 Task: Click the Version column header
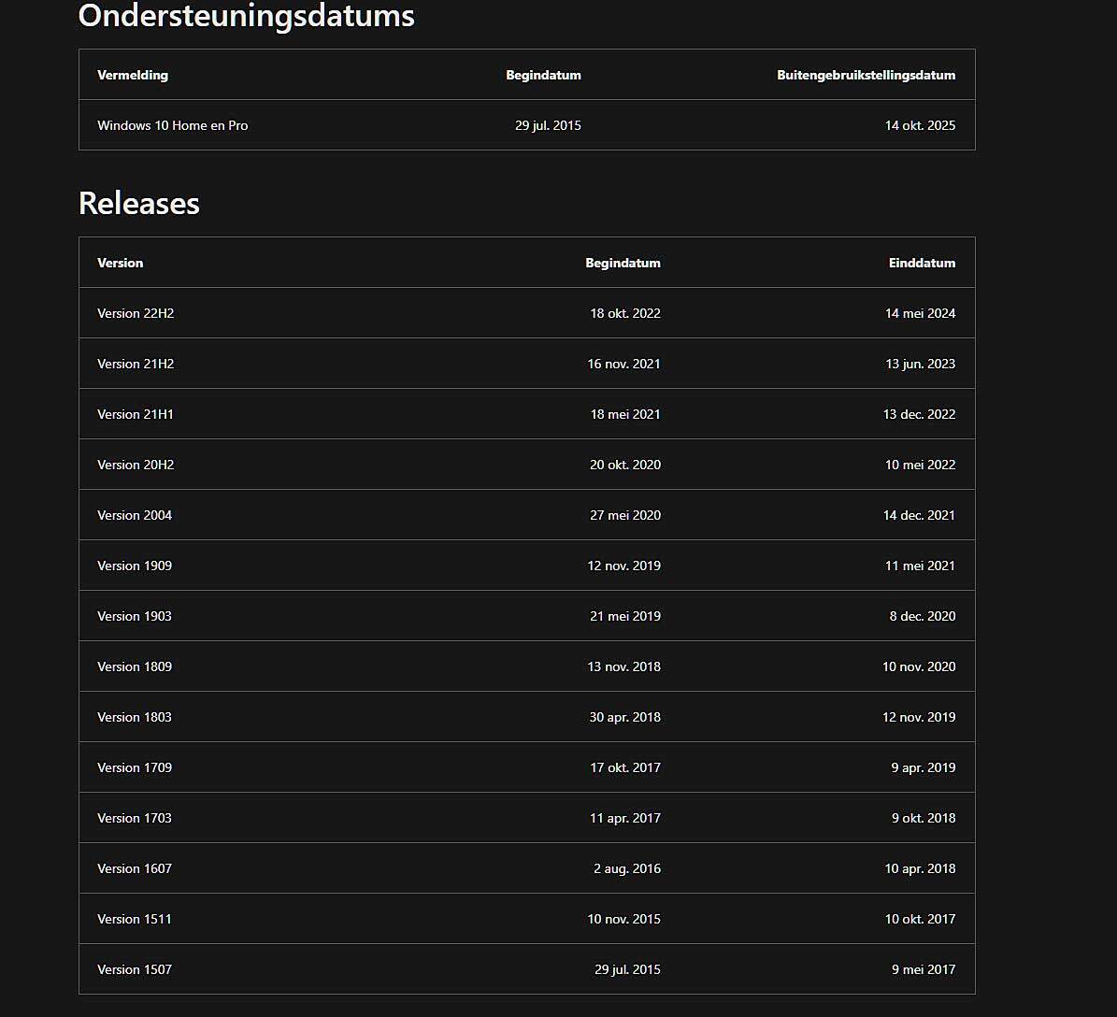click(x=120, y=263)
